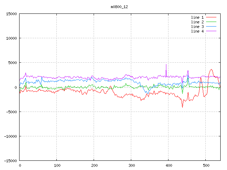Select the 'line 4' legend label
The height and width of the screenshot is (170, 227).
point(197,31)
